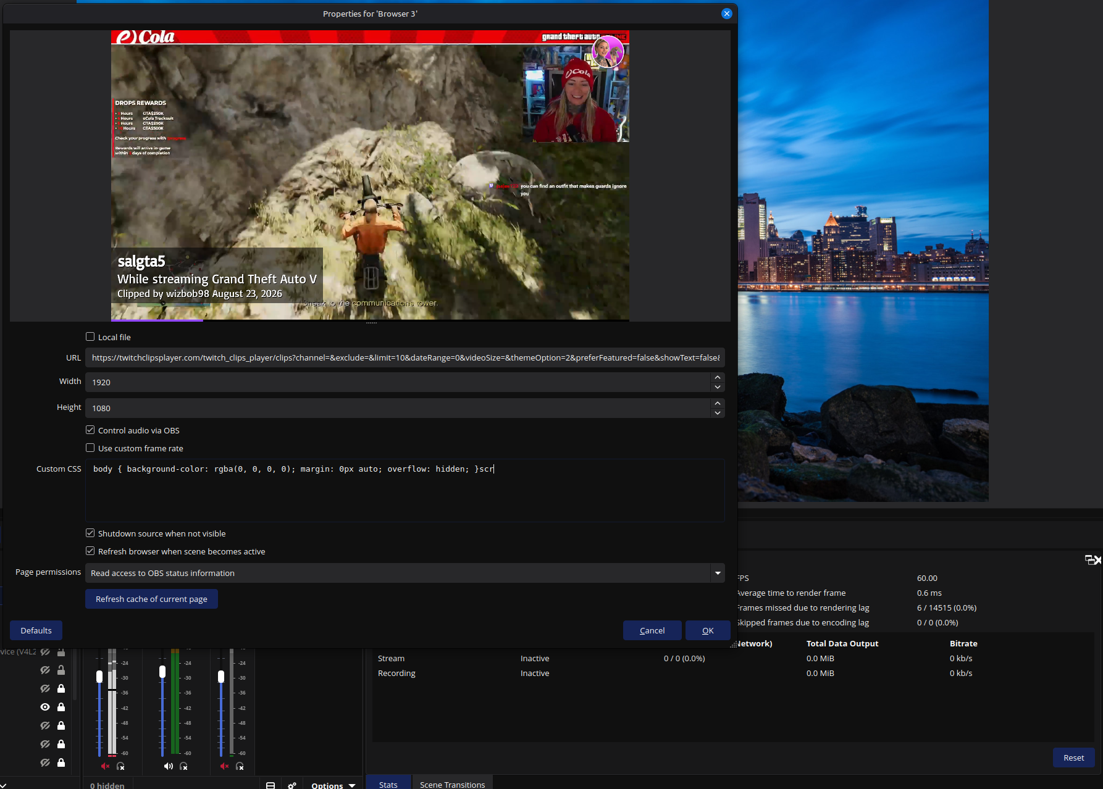
Task: Enable Use custom frame rate
Action: coord(90,448)
